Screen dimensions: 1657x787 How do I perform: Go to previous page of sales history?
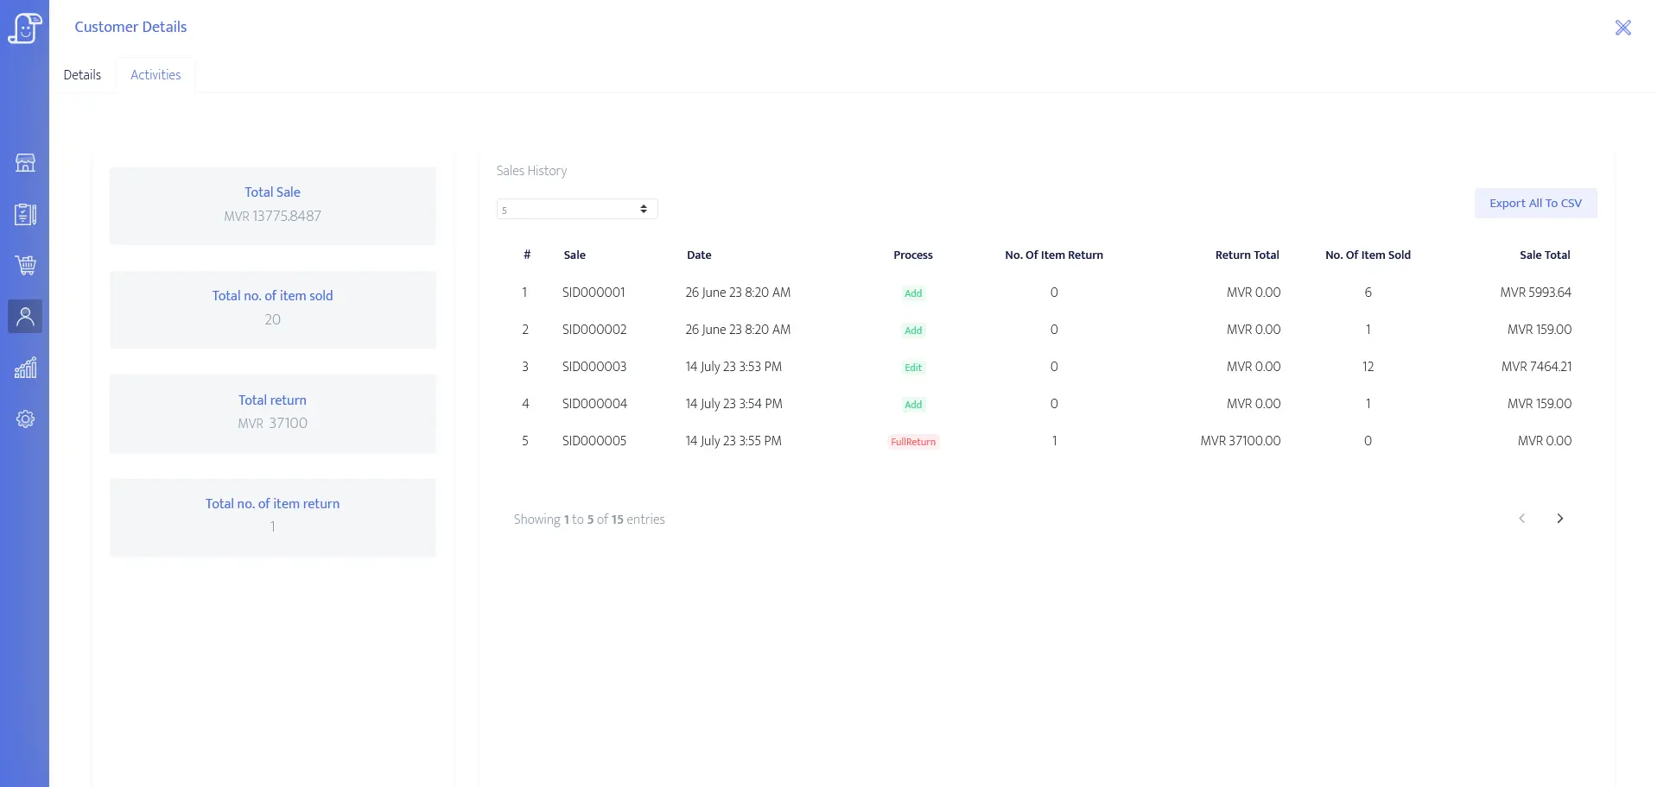(x=1521, y=519)
